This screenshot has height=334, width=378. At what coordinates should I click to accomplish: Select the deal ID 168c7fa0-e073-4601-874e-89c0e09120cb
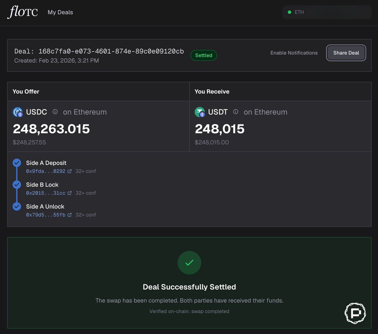point(111,51)
